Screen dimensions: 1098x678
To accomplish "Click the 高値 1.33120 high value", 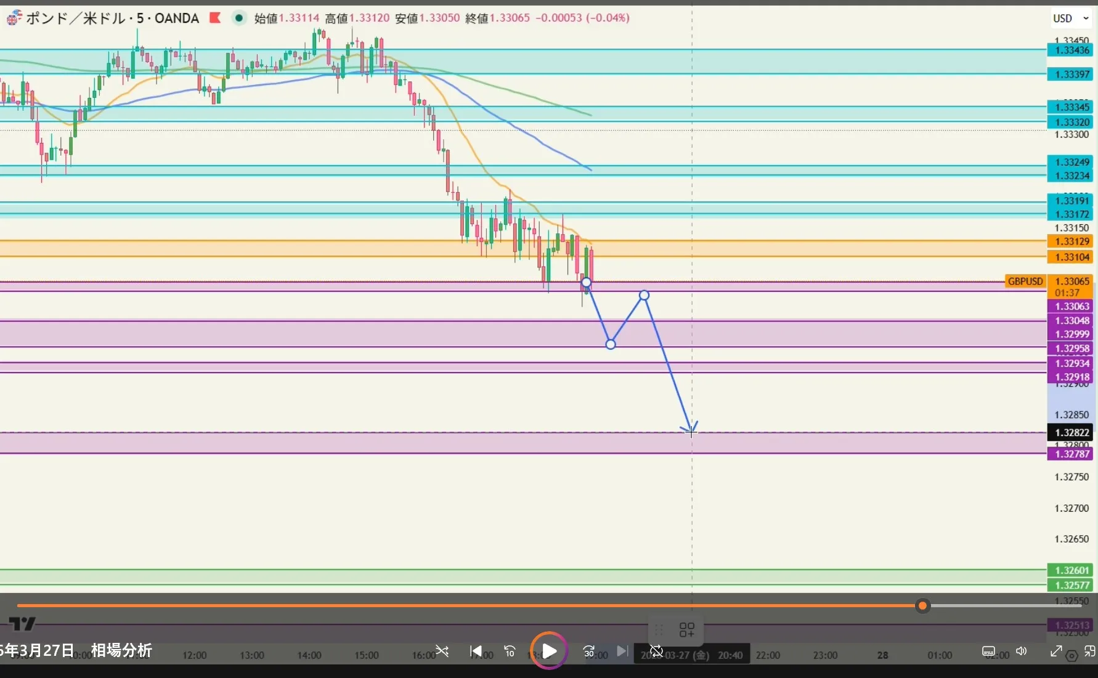I will pyautogui.click(x=357, y=18).
